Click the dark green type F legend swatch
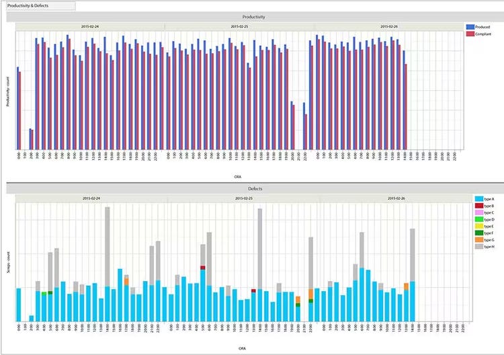The image size is (504, 355). pos(479,233)
